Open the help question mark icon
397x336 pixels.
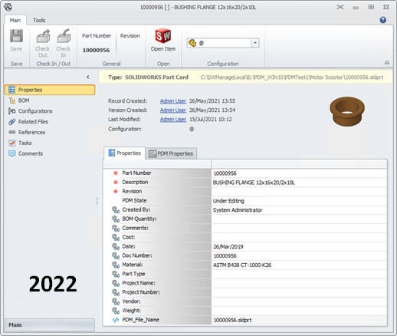click(382, 20)
